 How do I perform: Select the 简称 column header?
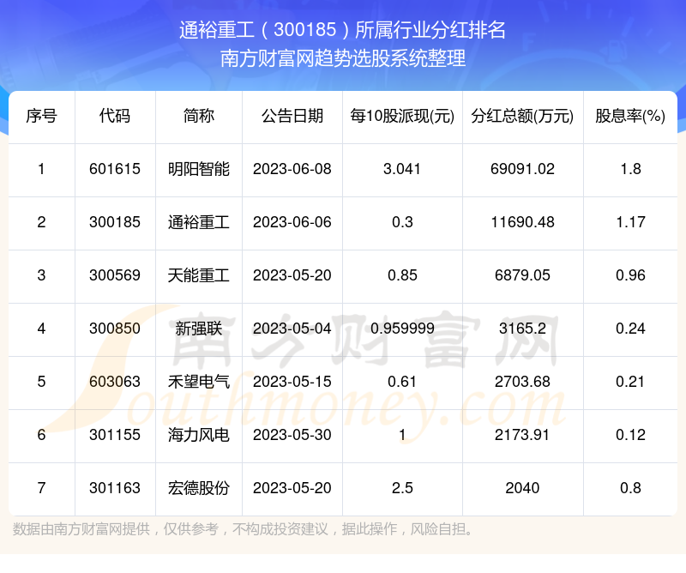click(199, 117)
